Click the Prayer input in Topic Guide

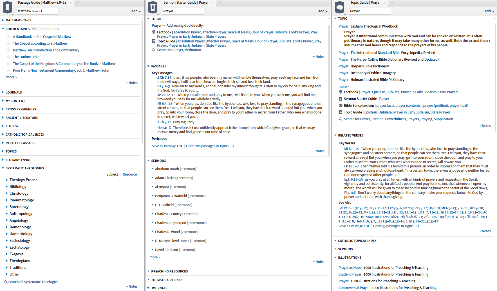[370, 11]
